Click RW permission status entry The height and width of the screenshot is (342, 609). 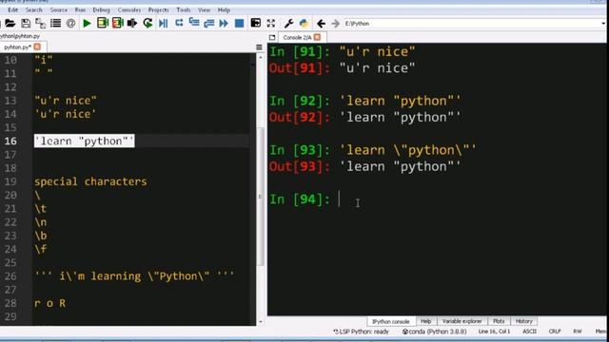tap(578, 332)
